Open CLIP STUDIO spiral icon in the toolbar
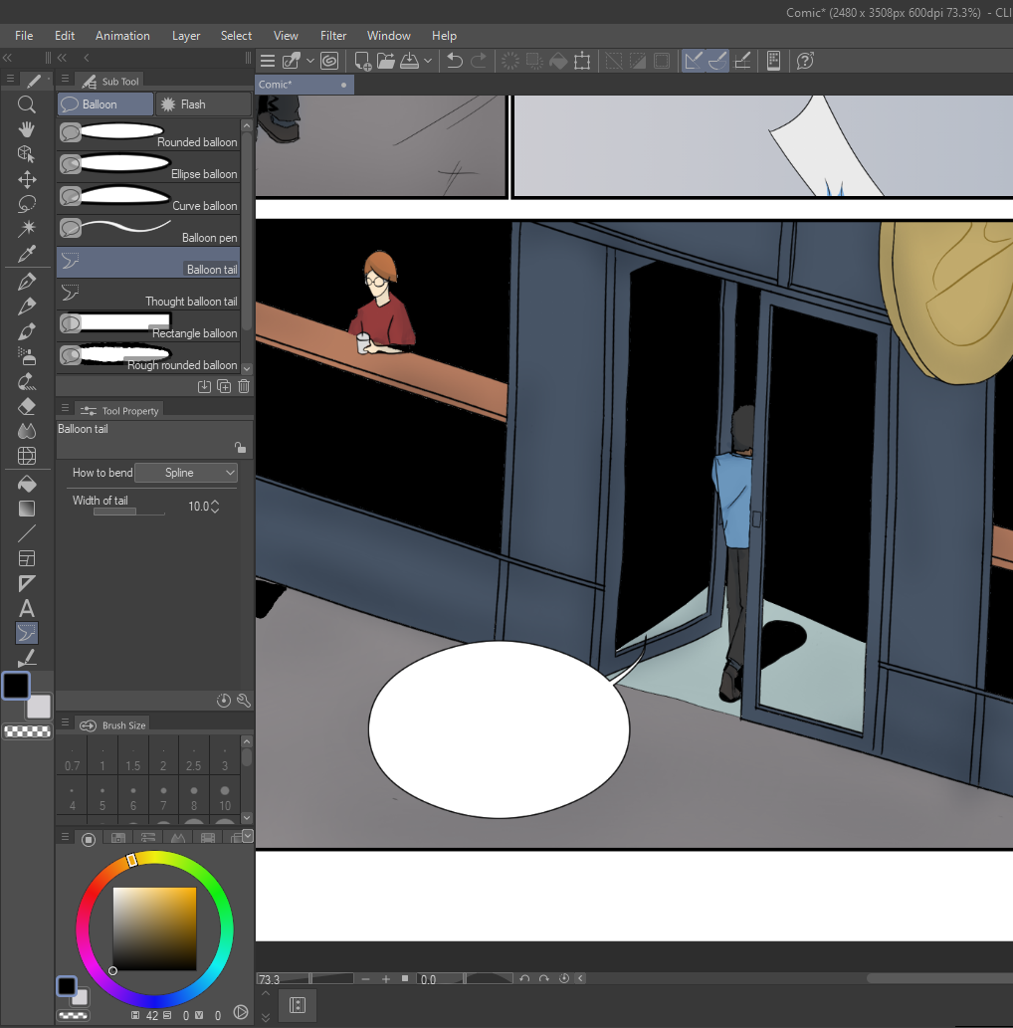Image resolution: width=1013 pixels, height=1028 pixels. [329, 61]
